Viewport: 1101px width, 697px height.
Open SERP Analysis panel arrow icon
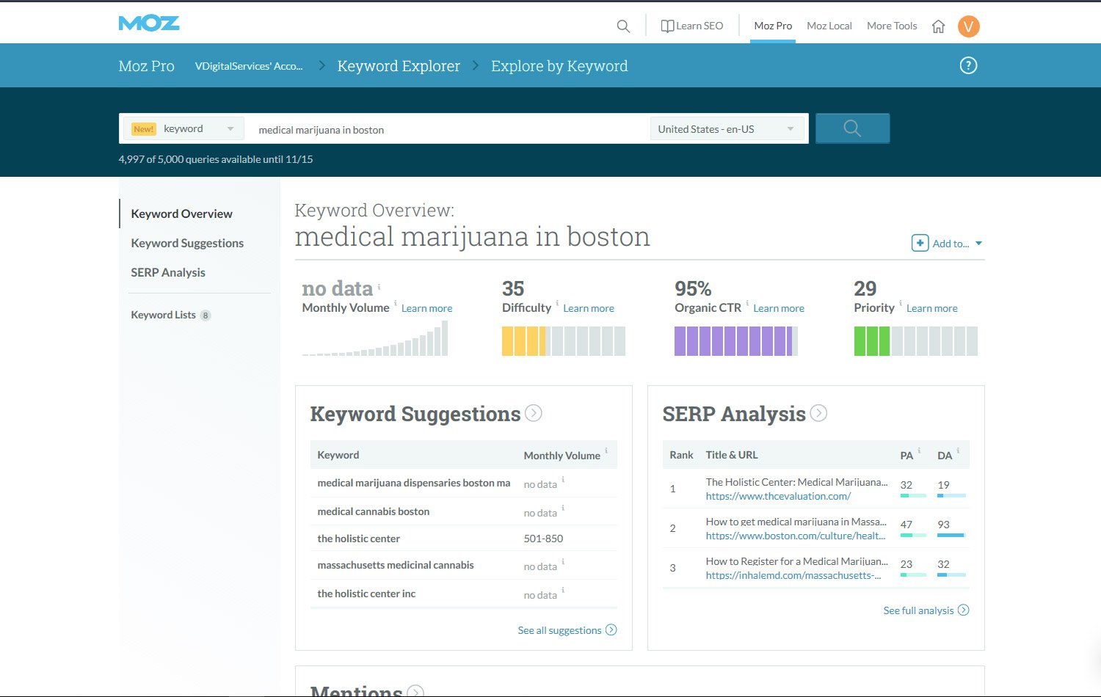point(818,413)
